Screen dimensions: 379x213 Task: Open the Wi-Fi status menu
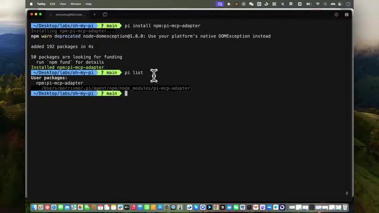click(x=318, y=4)
